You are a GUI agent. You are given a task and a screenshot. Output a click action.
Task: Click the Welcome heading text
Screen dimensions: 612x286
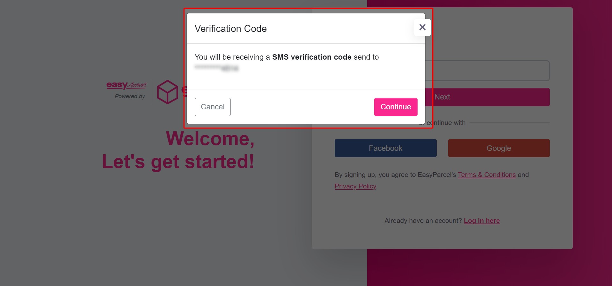point(209,138)
